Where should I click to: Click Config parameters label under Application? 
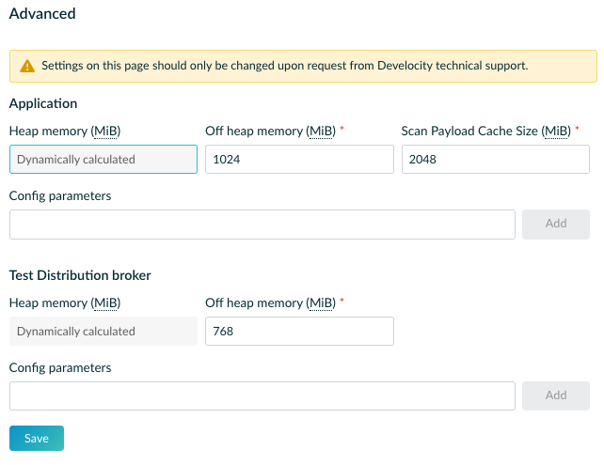tap(60, 196)
